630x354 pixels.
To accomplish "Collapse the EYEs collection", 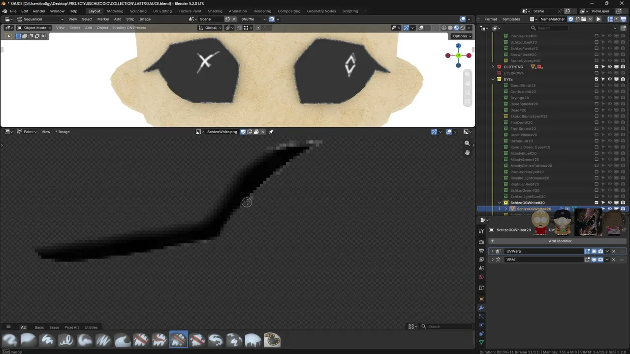I will (493, 79).
